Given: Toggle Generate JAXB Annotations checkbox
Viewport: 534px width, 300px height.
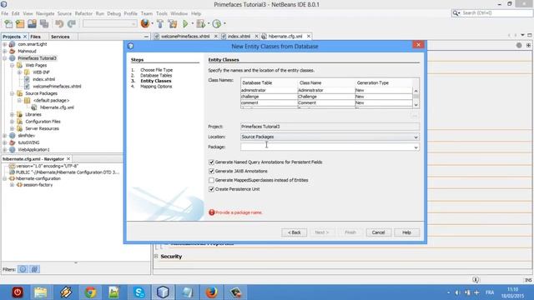Looking at the screenshot, I should 211,171.
